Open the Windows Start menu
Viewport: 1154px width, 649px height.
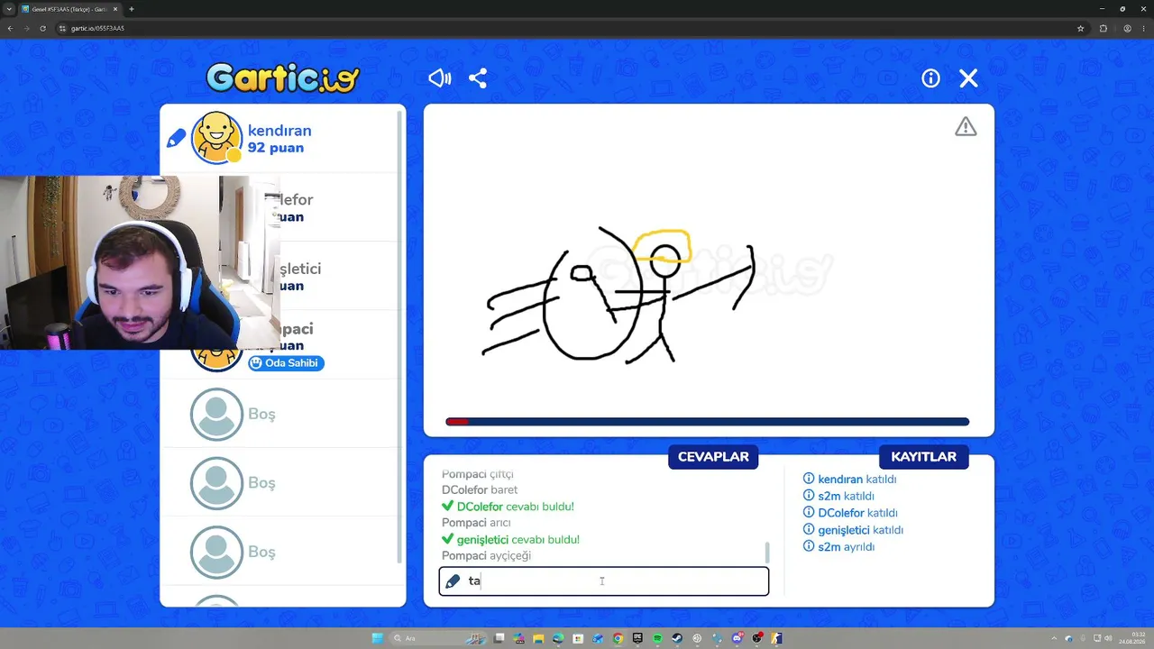[x=378, y=638]
